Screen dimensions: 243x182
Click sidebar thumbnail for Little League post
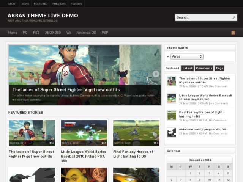coord(172,98)
